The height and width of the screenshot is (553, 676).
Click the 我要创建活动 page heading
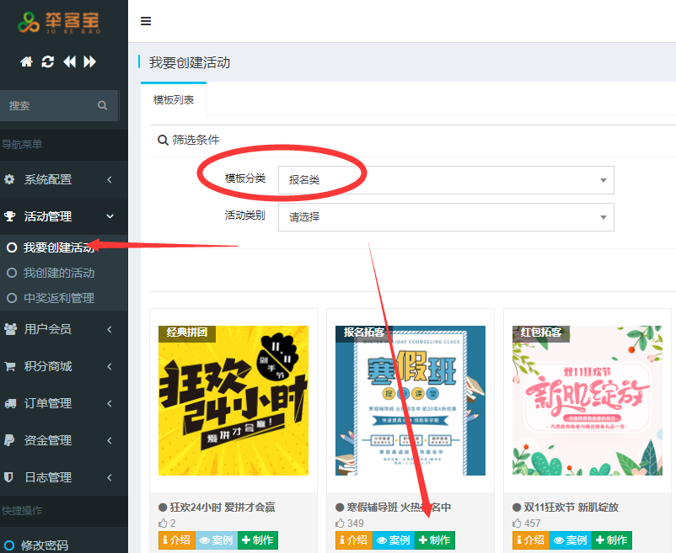pyautogui.click(x=190, y=63)
